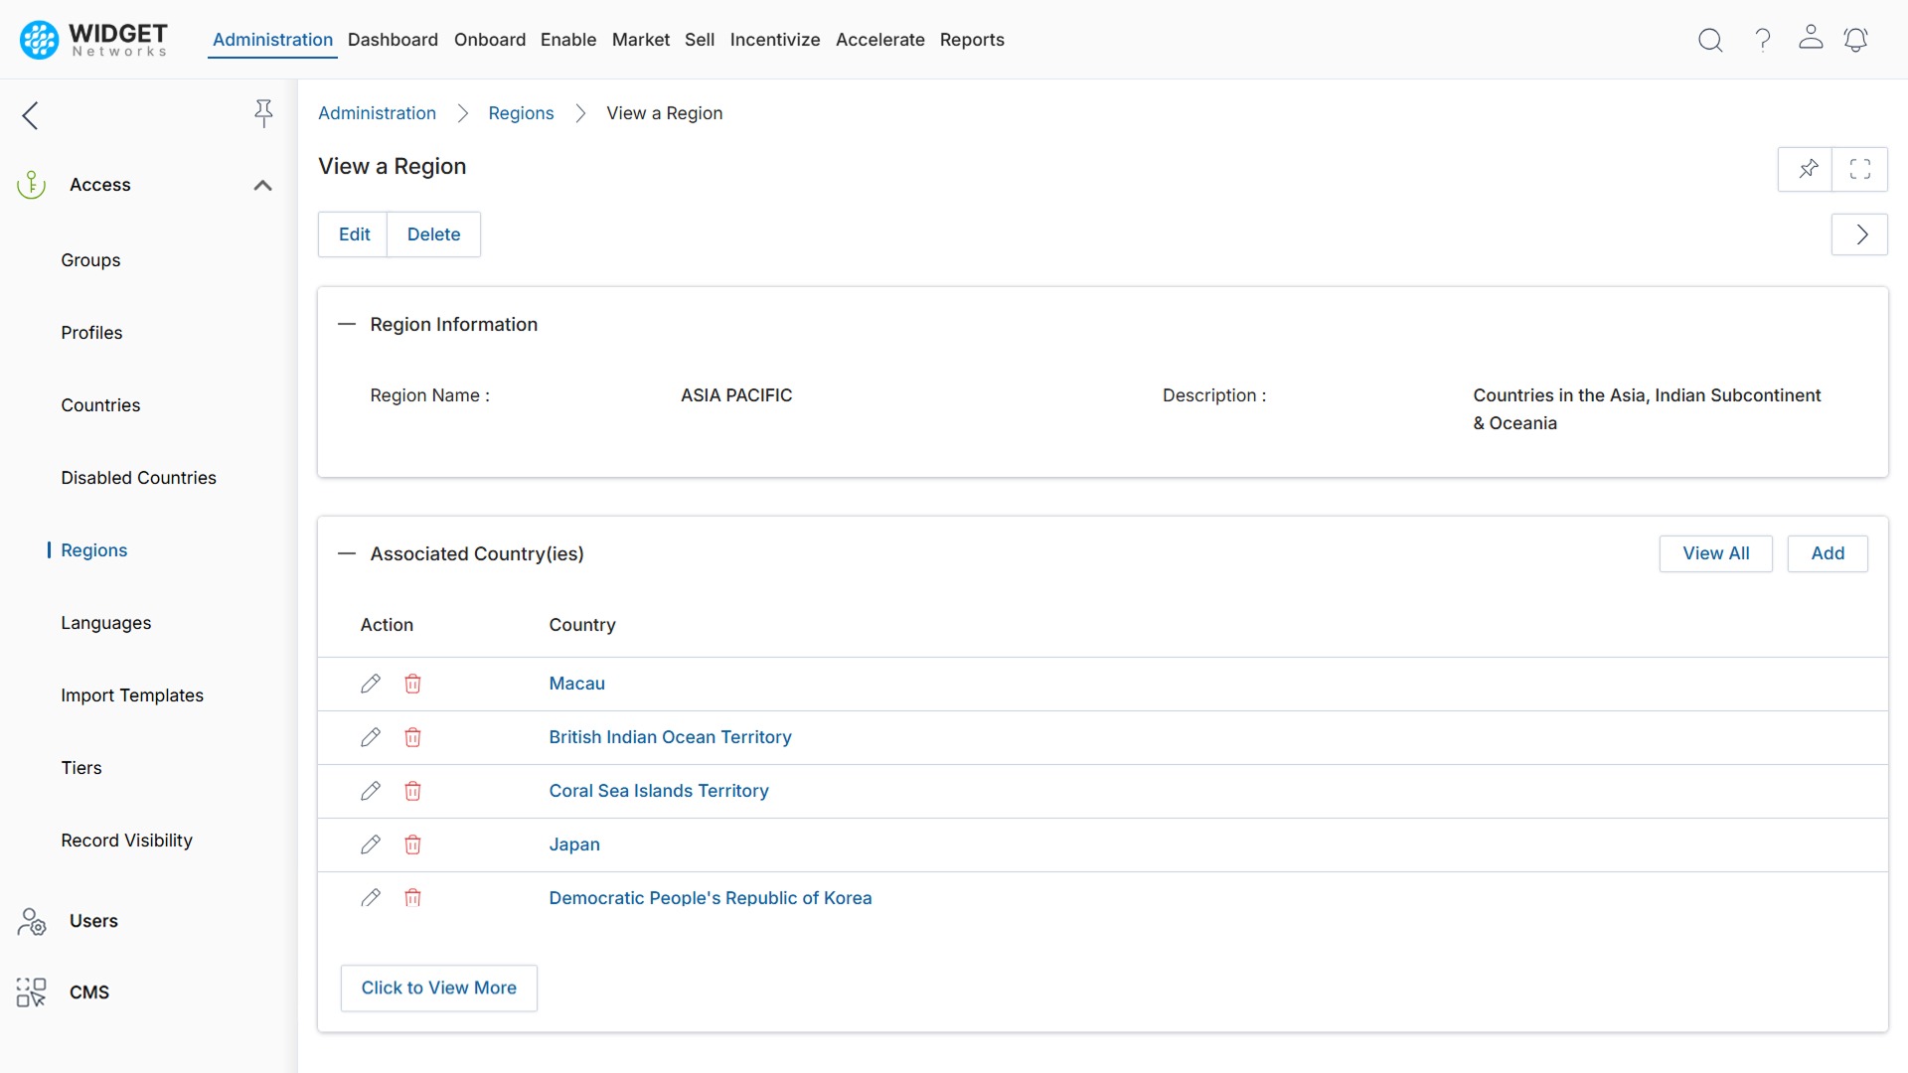Collapse the Access sidebar section
This screenshot has width=1908, height=1073.
262,186
